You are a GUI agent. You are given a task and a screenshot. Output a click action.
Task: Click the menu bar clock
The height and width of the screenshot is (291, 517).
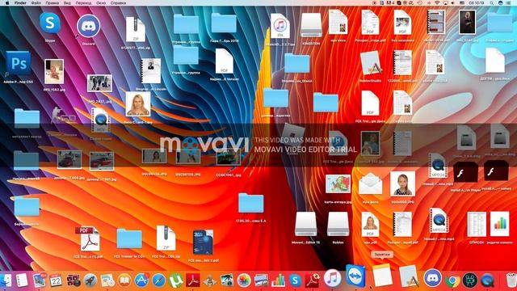click(477, 2)
